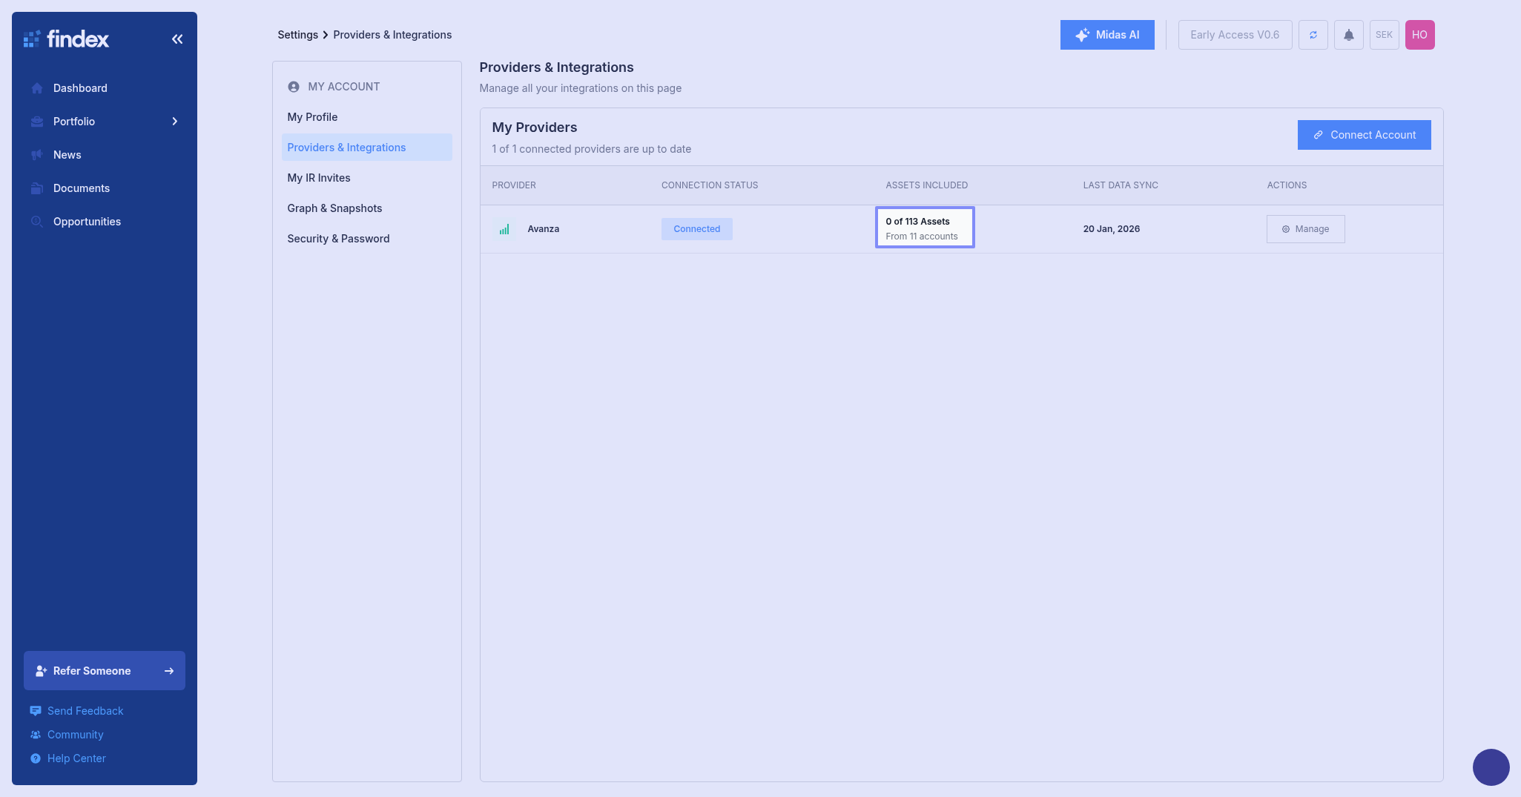The width and height of the screenshot is (1521, 797).
Task: Click the connected providers up-to-date text
Action: pos(592,149)
